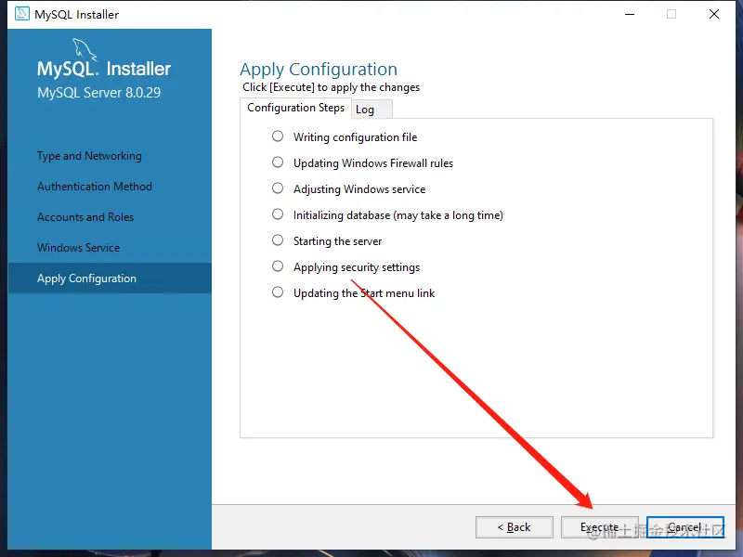Select the Updating Windows Firewall rules indicator

278,162
